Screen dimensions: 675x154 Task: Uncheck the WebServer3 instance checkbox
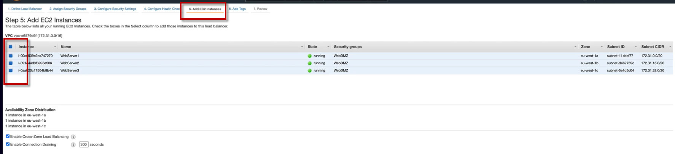point(11,70)
